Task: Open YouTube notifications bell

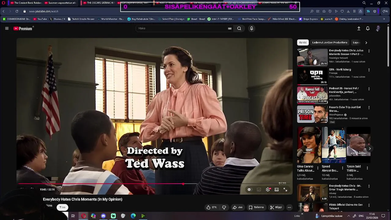Action: coord(368,28)
